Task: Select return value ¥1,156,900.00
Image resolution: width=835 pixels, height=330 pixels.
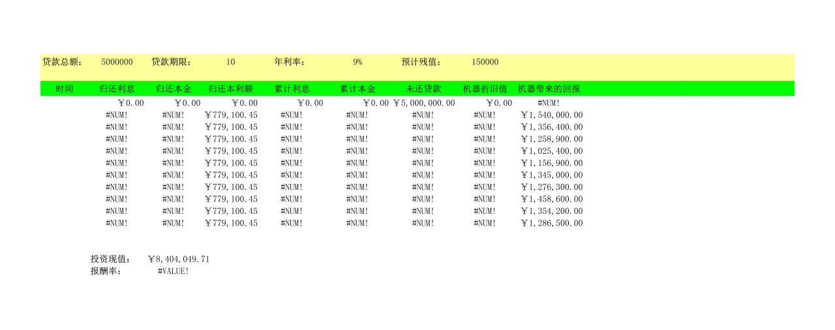Action: pos(552,163)
